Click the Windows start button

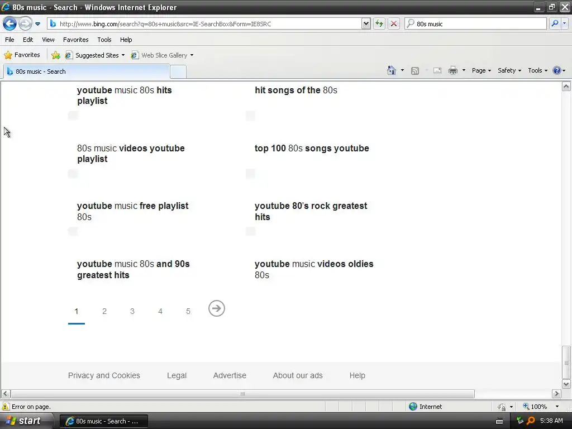(26, 421)
